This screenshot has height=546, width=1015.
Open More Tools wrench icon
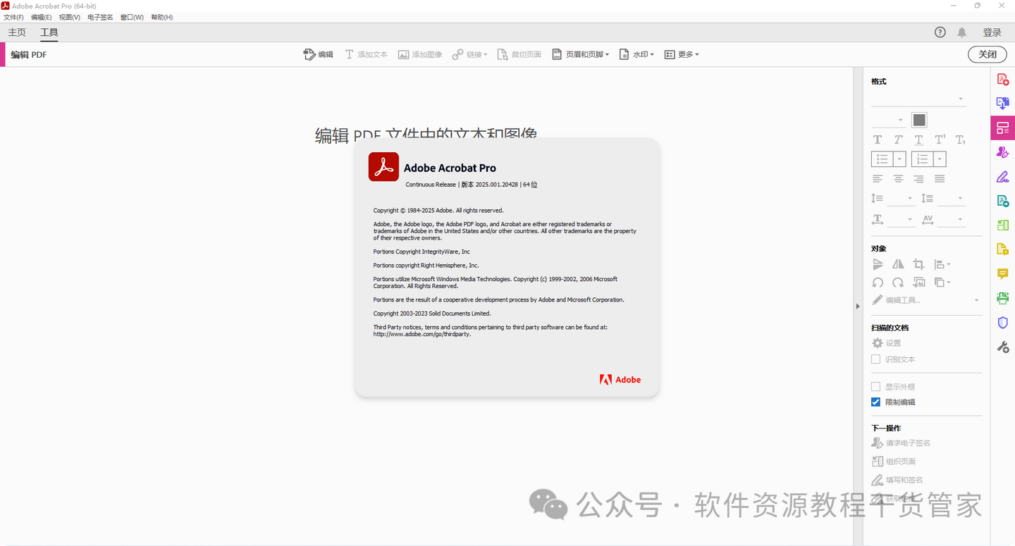1002,347
